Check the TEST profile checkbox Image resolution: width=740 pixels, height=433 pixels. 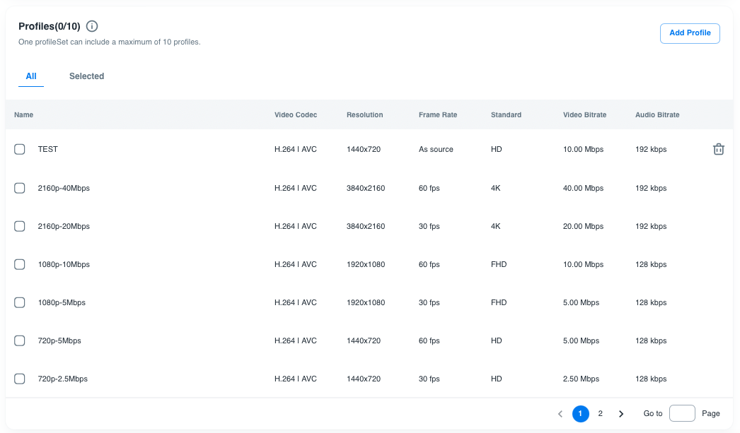click(20, 149)
